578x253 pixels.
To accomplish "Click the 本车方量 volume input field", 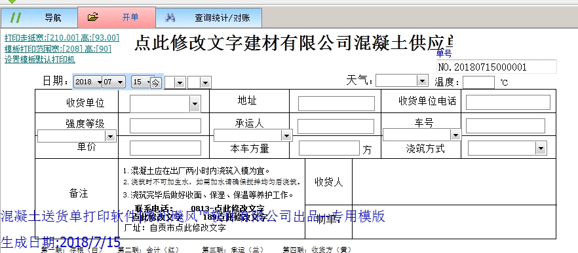I will [x=329, y=148].
